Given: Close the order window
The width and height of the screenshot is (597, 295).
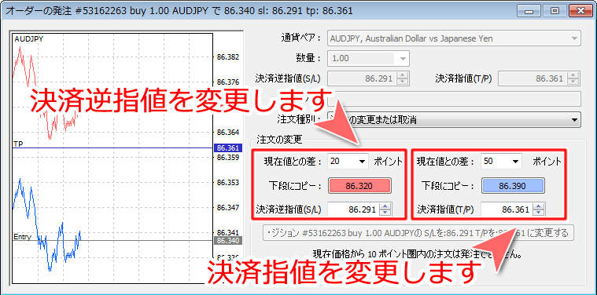Looking at the screenshot, I should pos(580,12).
